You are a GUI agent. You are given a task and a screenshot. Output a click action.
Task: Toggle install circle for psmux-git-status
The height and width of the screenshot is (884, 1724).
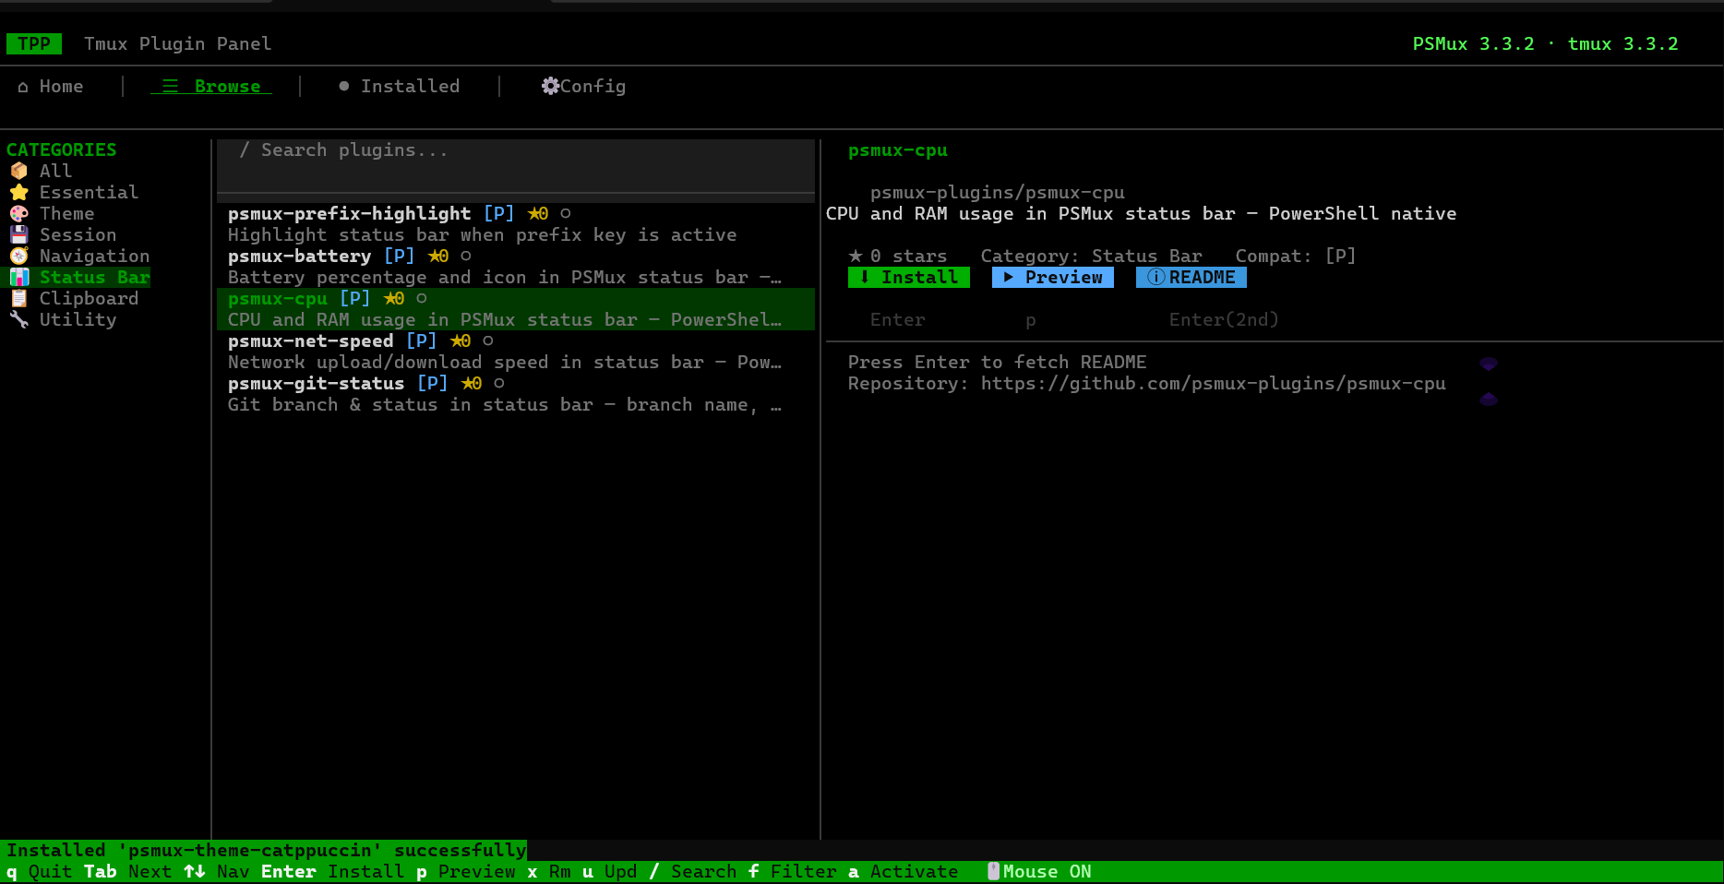tap(499, 383)
